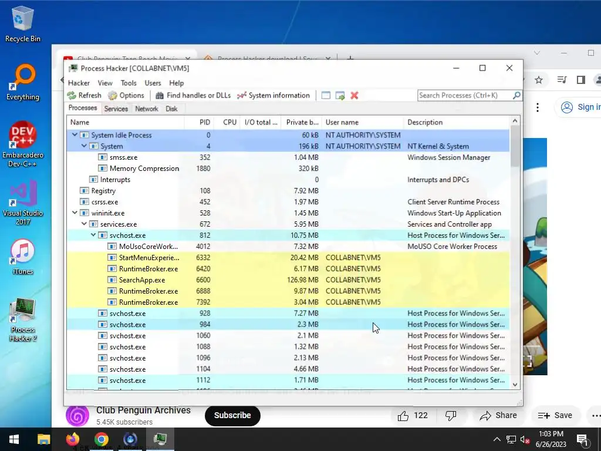The width and height of the screenshot is (601, 451).
Task: Collapse the System Idle Process tree
Action: point(75,135)
